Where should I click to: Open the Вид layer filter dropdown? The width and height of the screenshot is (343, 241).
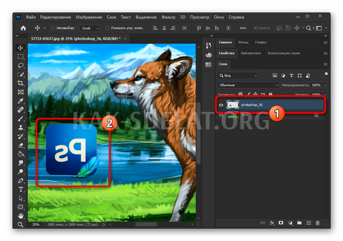click(238, 75)
